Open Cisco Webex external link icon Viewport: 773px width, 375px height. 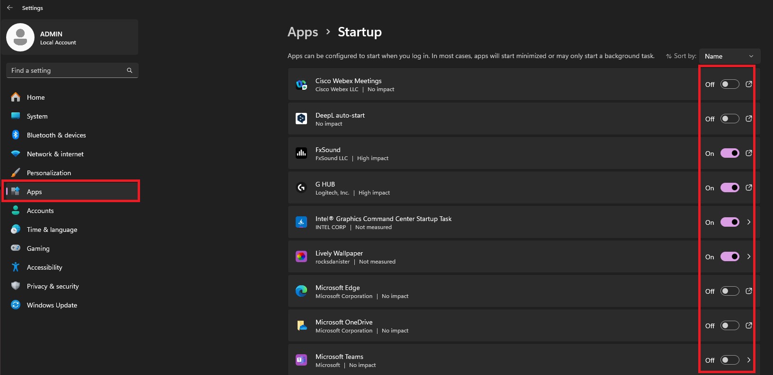(x=749, y=84)
